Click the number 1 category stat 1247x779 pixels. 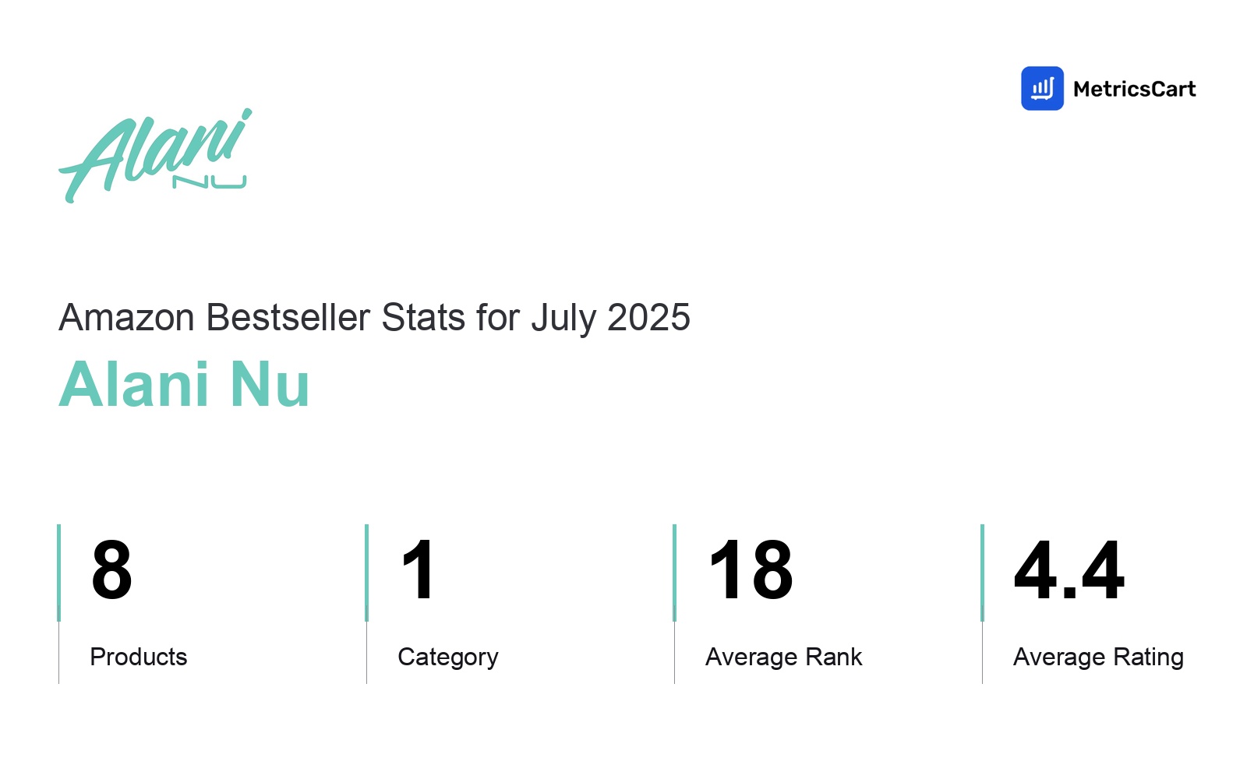coord(419,570)
